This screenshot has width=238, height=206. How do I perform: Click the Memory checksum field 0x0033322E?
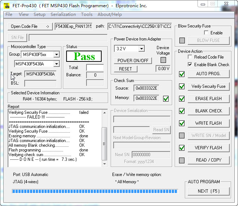coord(146,98)
